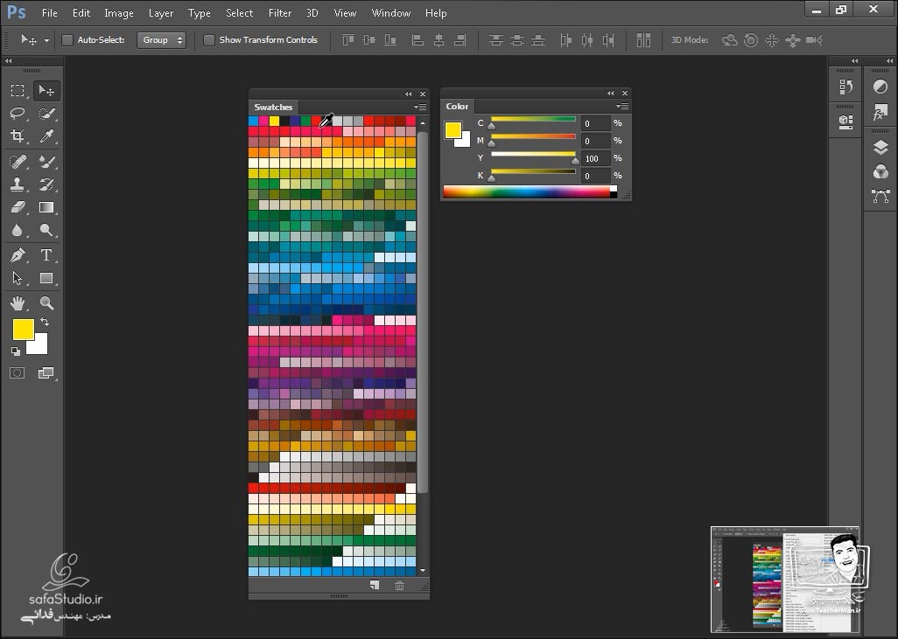Open the Paths panel icon
Screen dimensions: 898x639
point(880,196)
